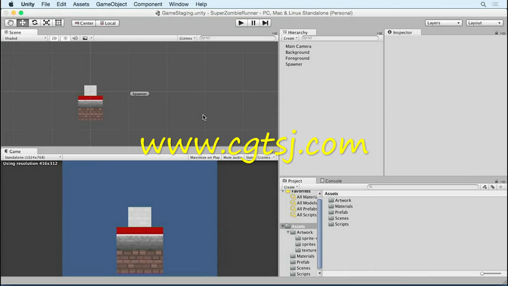Image resolution: width=508 pixels, height=286 pixels.
Task: Select Main Camera in Hierarchy
Action: 298,46
